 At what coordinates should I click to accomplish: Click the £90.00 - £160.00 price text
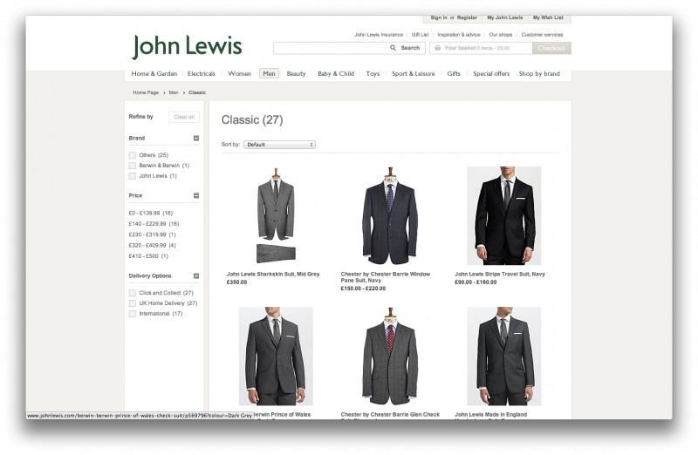point(476,282)
